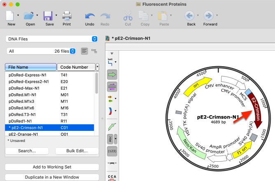Screen dimensions: 275x181
Task: Click the Redo arrow icon
Action: [105, 16]
